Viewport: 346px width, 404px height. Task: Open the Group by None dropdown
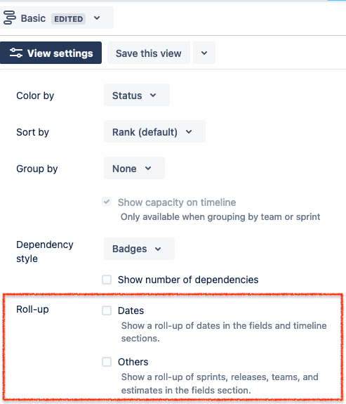coord(134,168)
